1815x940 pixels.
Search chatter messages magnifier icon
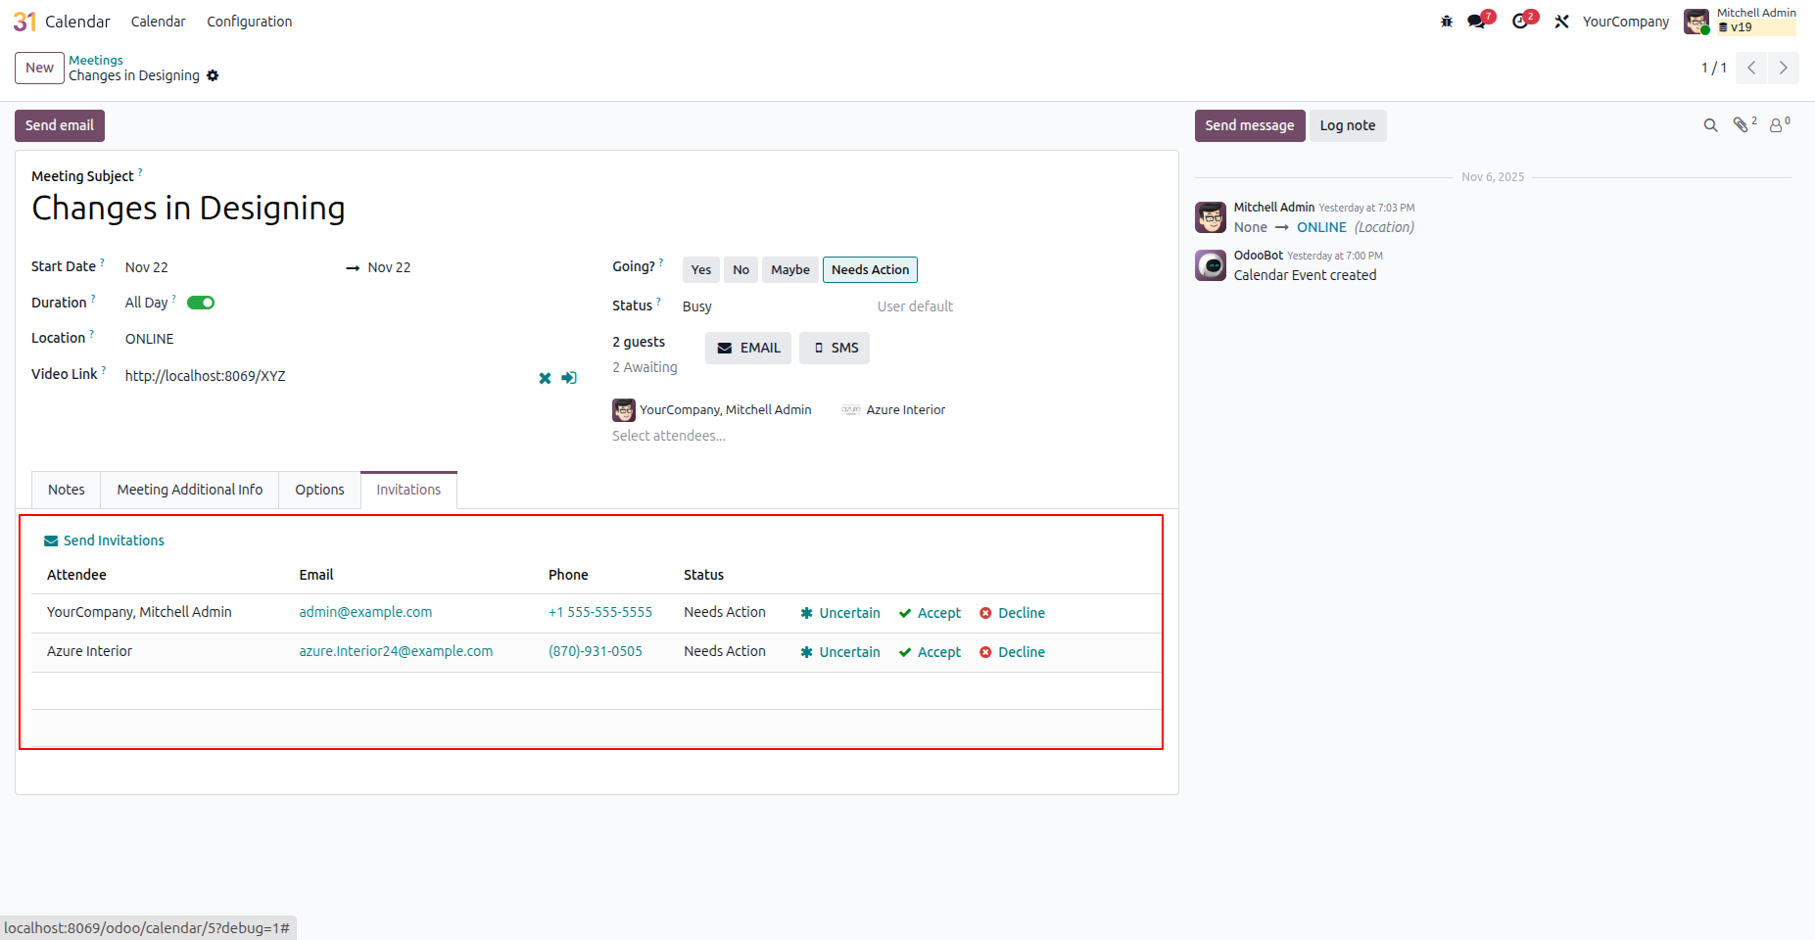(x=1710, y=125)
